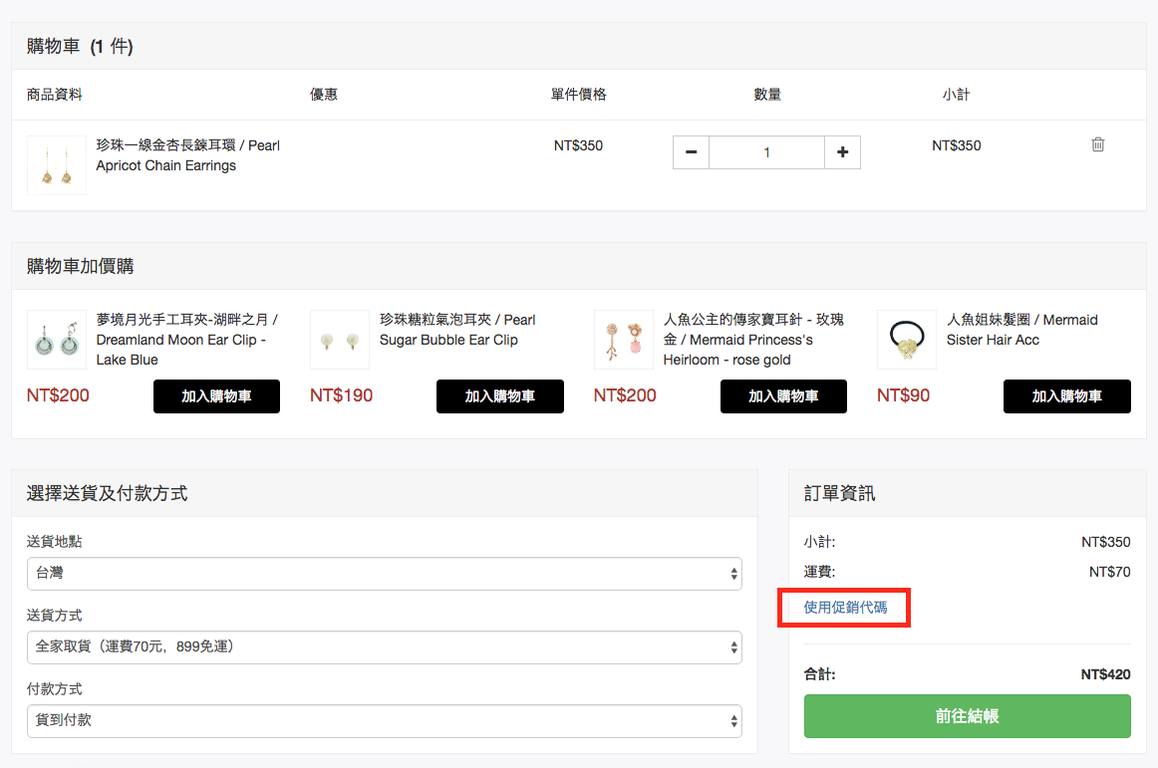Add Pearl Sugar Bubble Ear Clip to cart
The image size is (1158, 768).
[499, 396]
